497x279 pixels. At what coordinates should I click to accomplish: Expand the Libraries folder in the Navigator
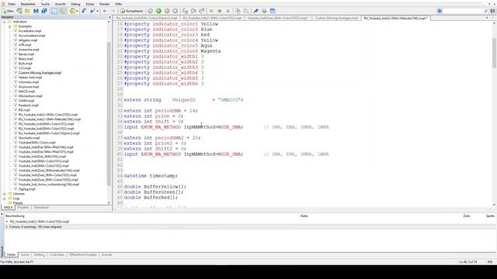pos(5,194)
